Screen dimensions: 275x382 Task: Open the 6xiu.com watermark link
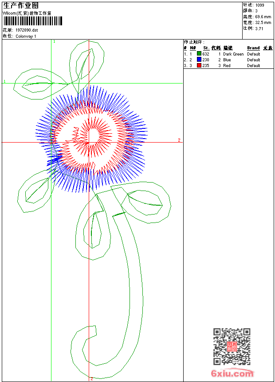coord(232,374)
